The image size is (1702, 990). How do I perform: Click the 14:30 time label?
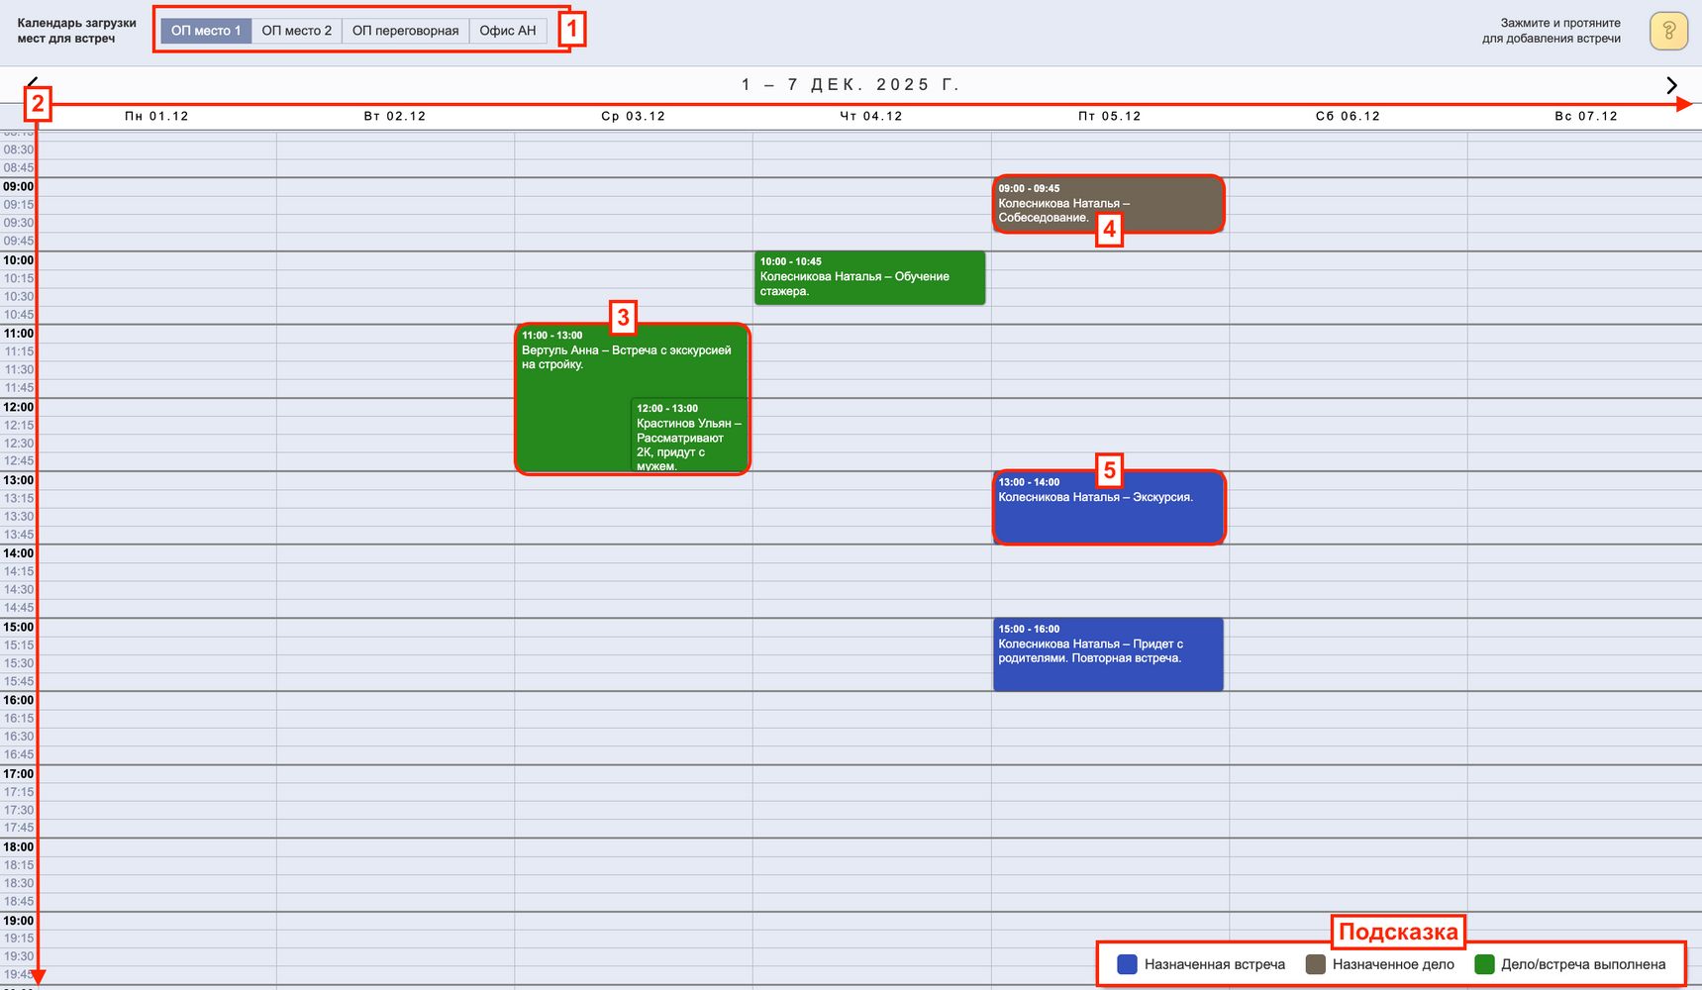coord(19,589)
